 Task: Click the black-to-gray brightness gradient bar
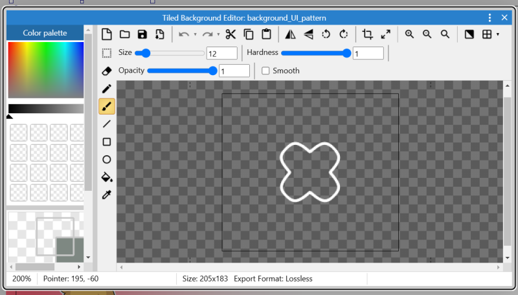tap(46, 109)
